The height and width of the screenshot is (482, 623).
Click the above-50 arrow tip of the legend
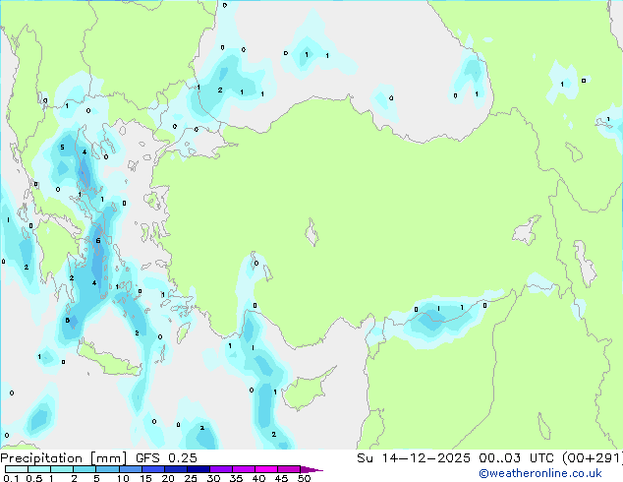[311, 469]
